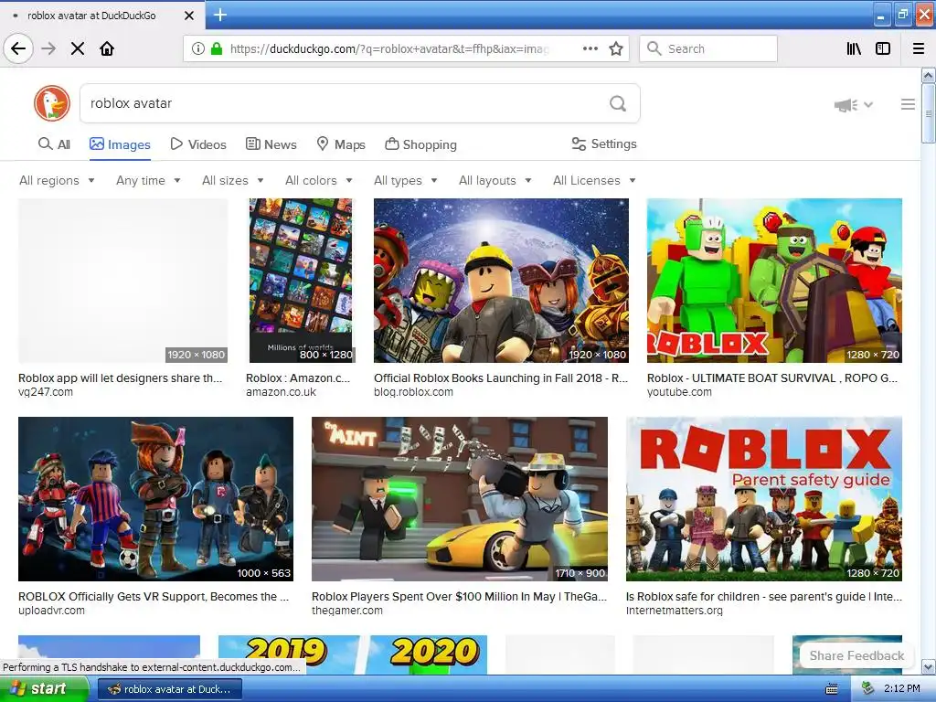The height and width of the screenshot is (702, 936).
Task: Open the $100 Million players image
Action: (460, 499)
